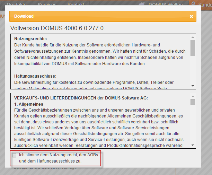Click the down arrow of the Nutzungsrechte scrollbar
212x175 pixels.
[193, 86]
